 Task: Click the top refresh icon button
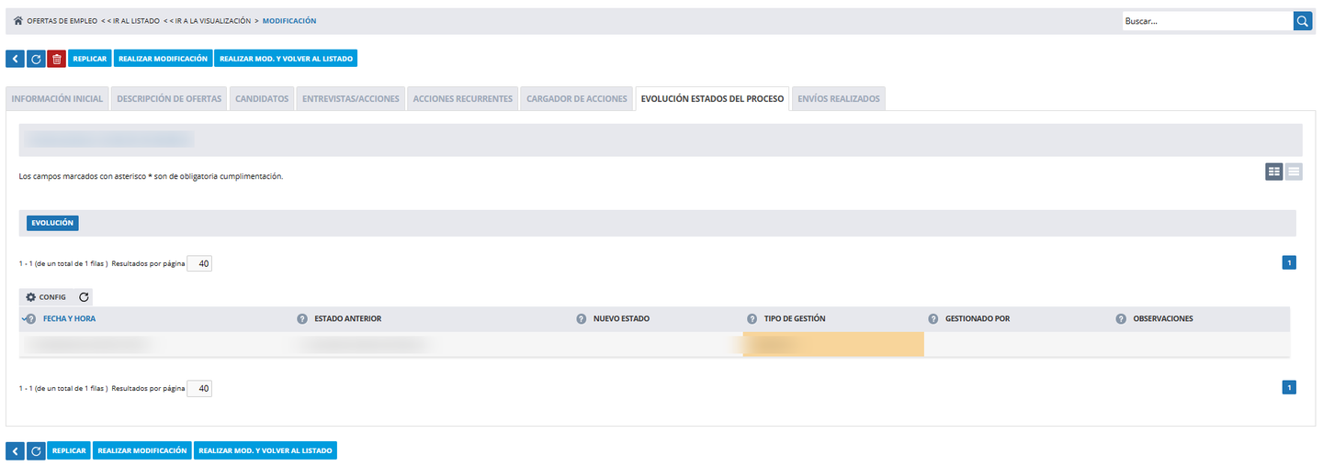[x=36, y=59]
